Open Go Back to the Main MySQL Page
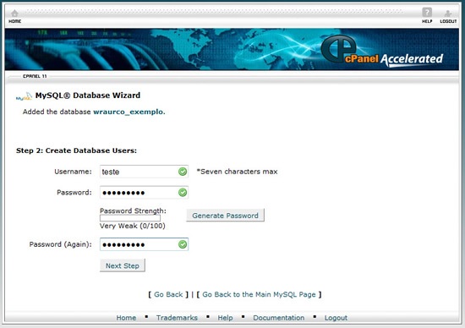Image resolution: width=465 pixels, height=328 pixels. 259,294
